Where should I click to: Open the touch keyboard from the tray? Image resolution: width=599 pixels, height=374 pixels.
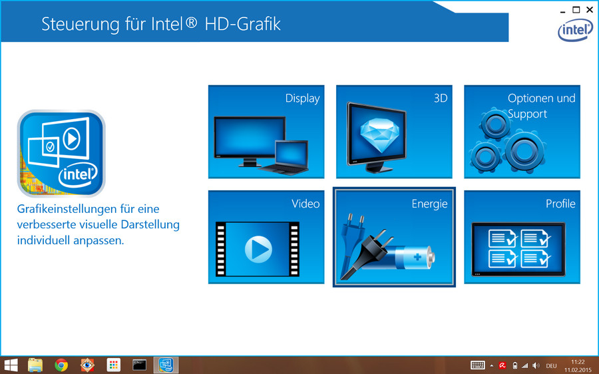(477, 365)
